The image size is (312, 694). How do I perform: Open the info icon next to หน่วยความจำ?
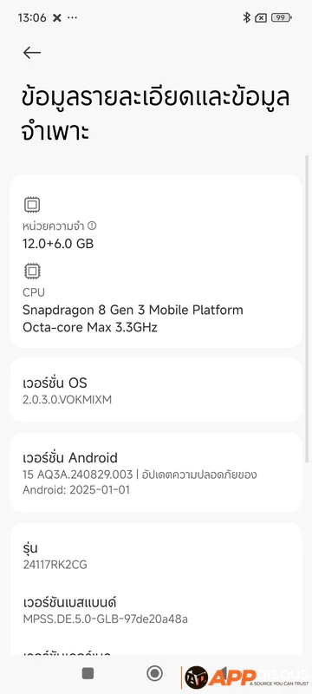point(92,226)
